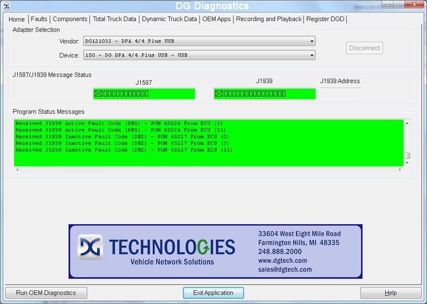Click the Disconnect button
The width and height of the screenshot is (427, 304).
pos(365,48)
